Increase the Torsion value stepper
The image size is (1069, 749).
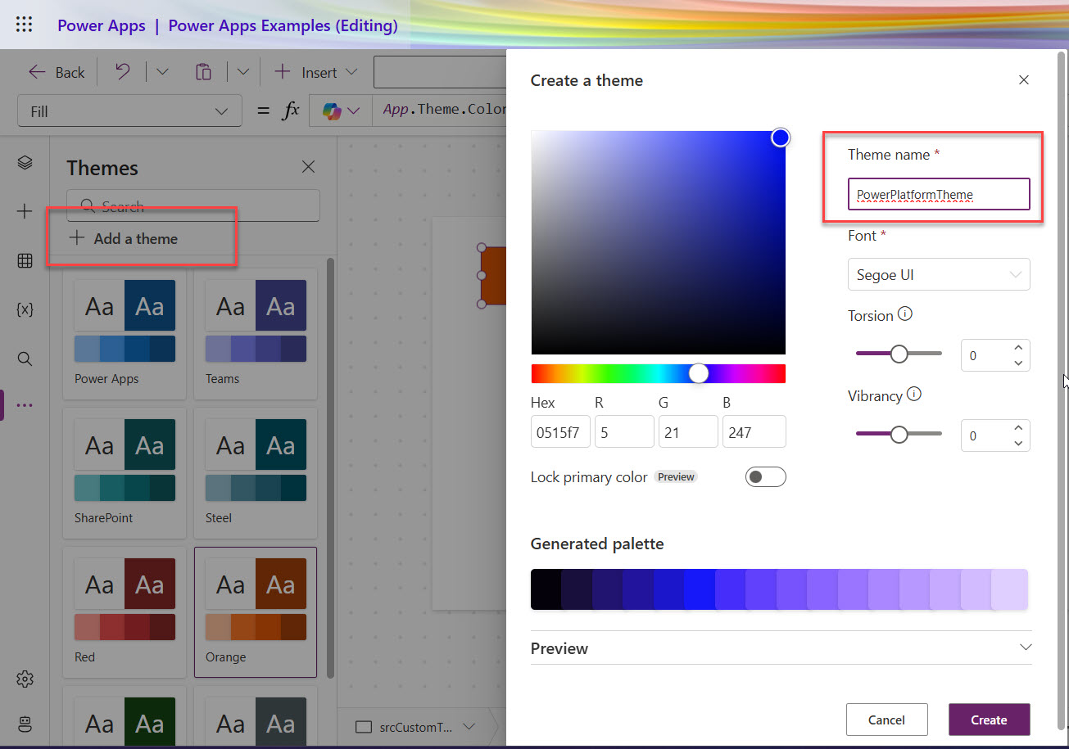(x=1018, y=347)
